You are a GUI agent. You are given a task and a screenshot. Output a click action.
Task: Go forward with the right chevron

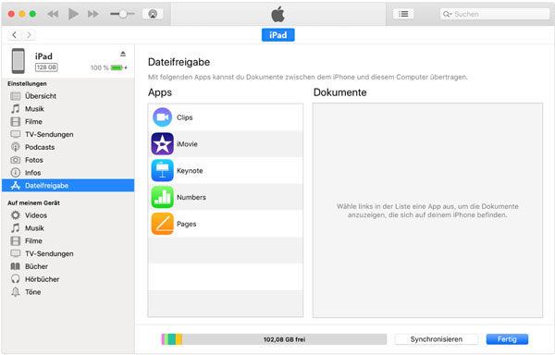point(29,34)
